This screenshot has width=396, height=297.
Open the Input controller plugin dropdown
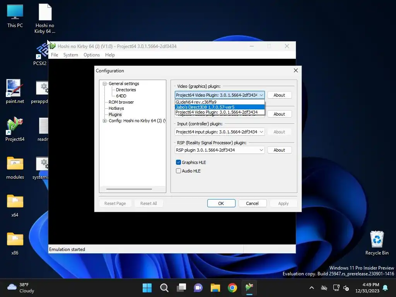tap(220, 132)
